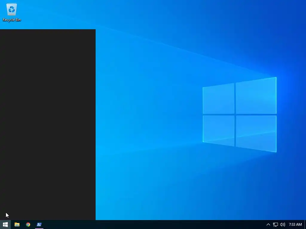Click the Windows Start button
Viewport: 306px width, 229px height.
coord(5,225)
